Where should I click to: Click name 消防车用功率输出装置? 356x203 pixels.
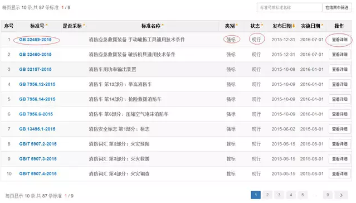[x=113, y=69]
